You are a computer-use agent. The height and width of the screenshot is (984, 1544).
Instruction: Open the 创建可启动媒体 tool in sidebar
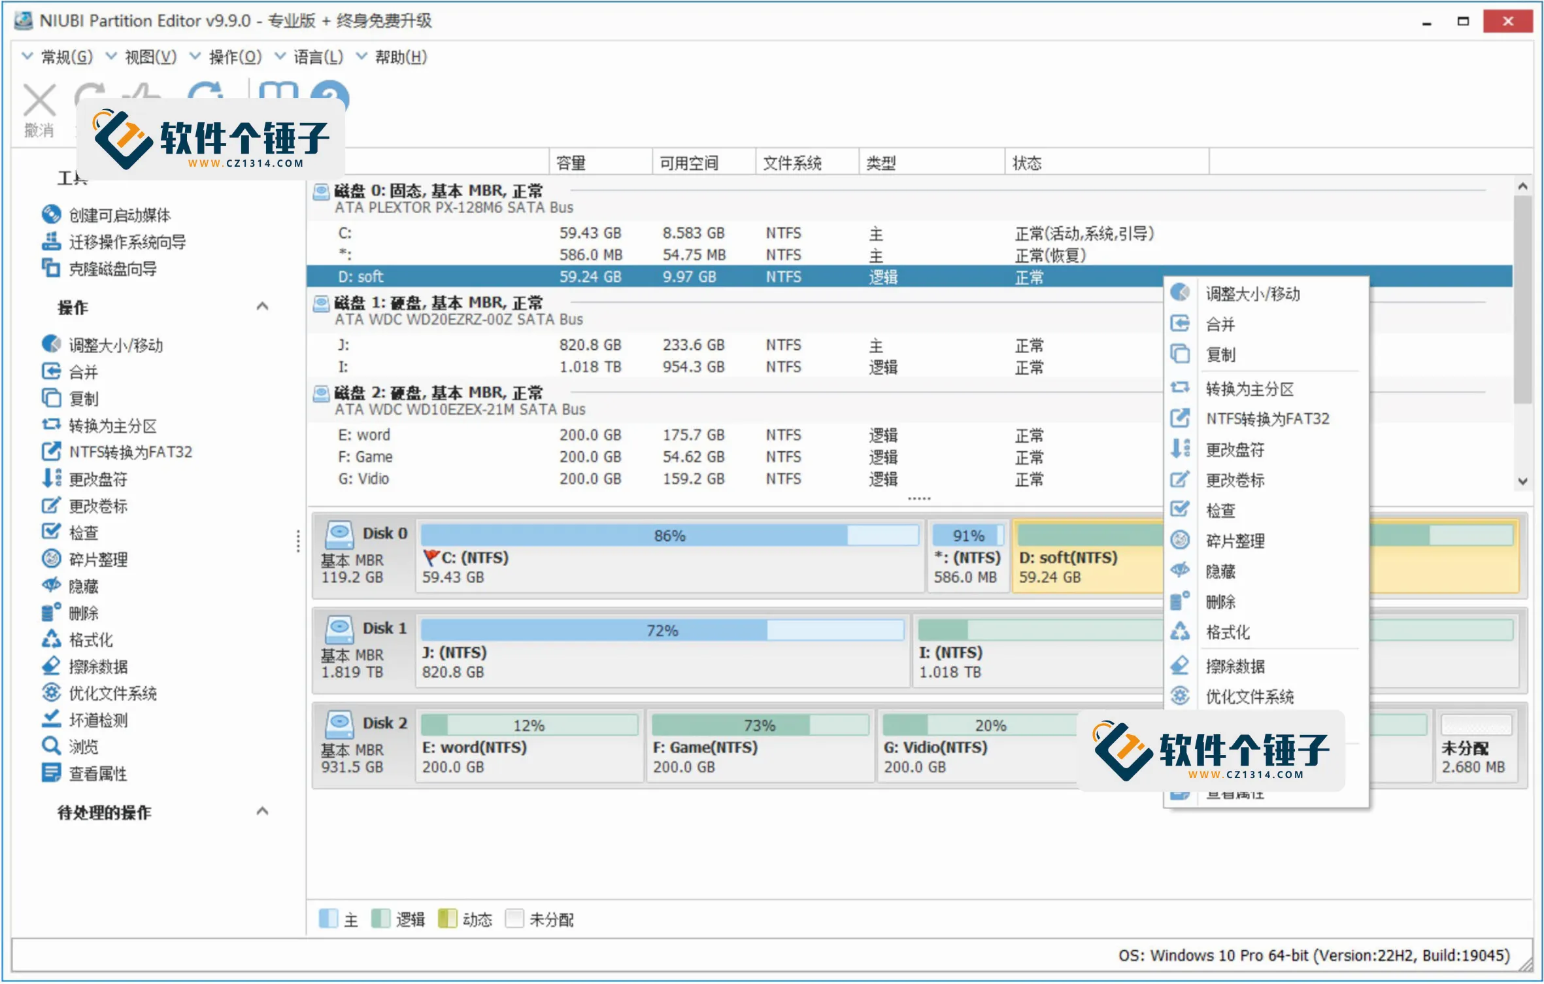tap(51, 214)
